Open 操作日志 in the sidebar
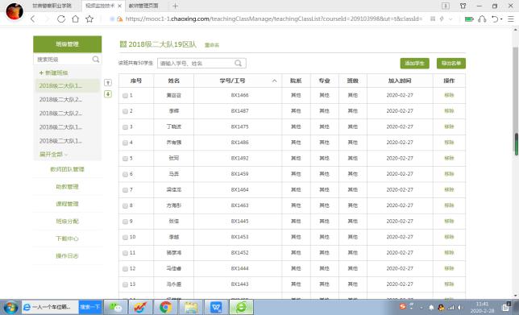This screenshot has width=519, height=315. 67,255
